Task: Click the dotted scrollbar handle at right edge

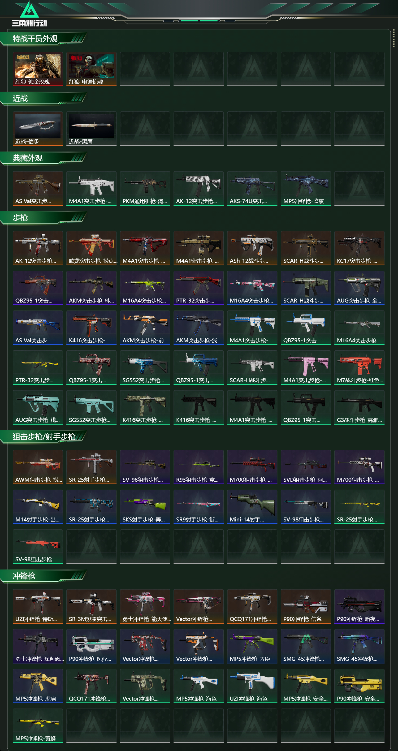Action: tap(394, 38)
